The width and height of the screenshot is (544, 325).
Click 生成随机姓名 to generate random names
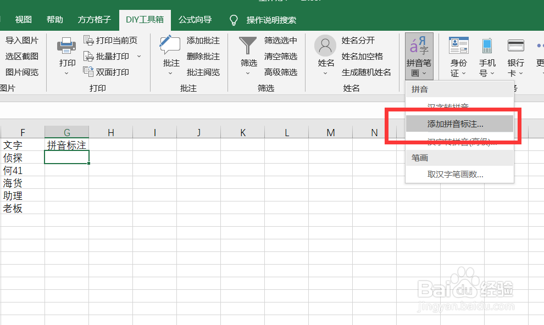pyautogui.click(x=367, y=72)
